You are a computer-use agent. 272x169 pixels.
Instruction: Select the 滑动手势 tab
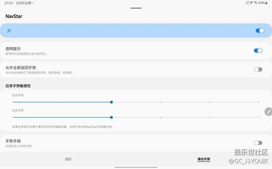pos(204,159)
